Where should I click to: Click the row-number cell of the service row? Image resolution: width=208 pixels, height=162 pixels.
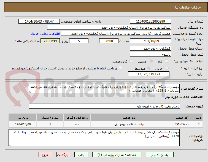coord(199,124)
